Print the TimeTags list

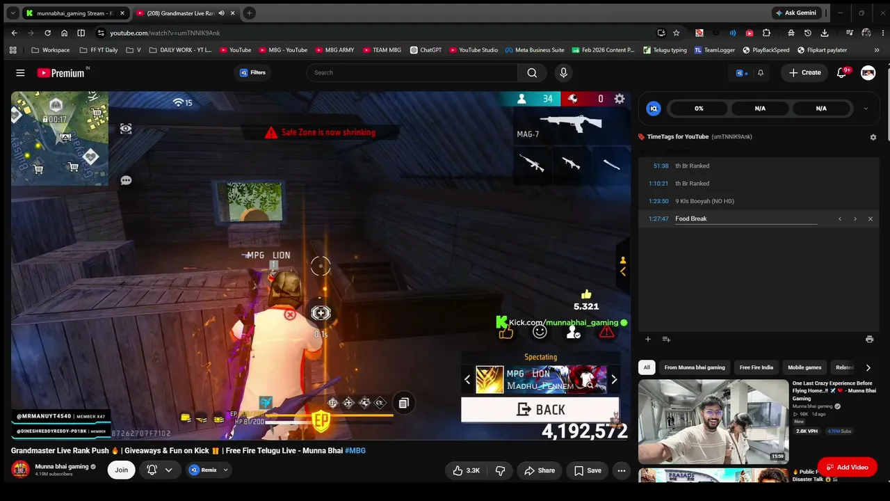click(869, 340)
